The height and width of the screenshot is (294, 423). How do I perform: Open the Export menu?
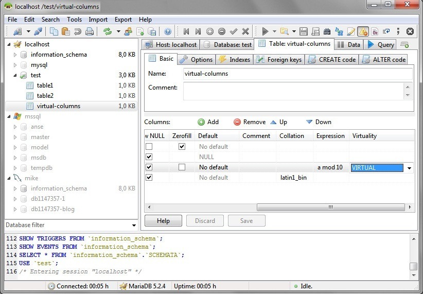[123, 20]
